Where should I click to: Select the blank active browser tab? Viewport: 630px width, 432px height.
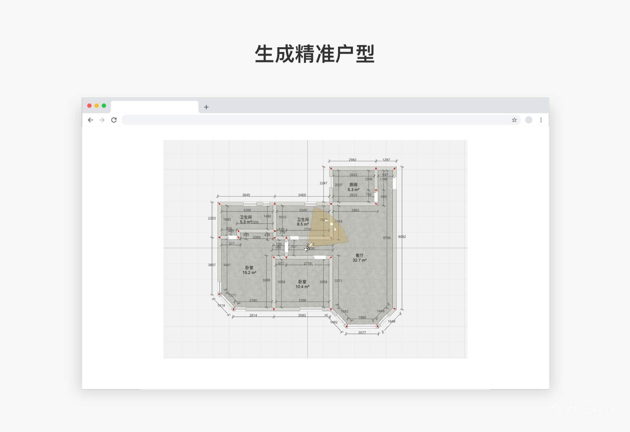(155, 107)
